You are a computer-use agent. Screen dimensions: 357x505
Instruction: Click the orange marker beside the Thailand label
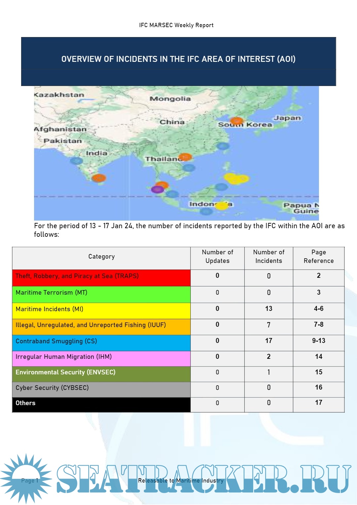coord(185,157)
